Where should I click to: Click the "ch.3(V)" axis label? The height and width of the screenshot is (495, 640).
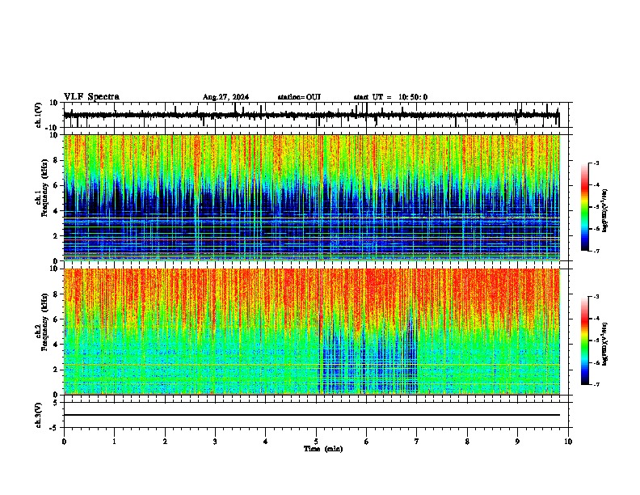39,415
